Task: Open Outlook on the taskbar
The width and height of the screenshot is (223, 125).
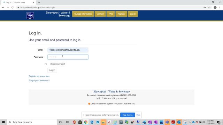Action: point(179,122)
